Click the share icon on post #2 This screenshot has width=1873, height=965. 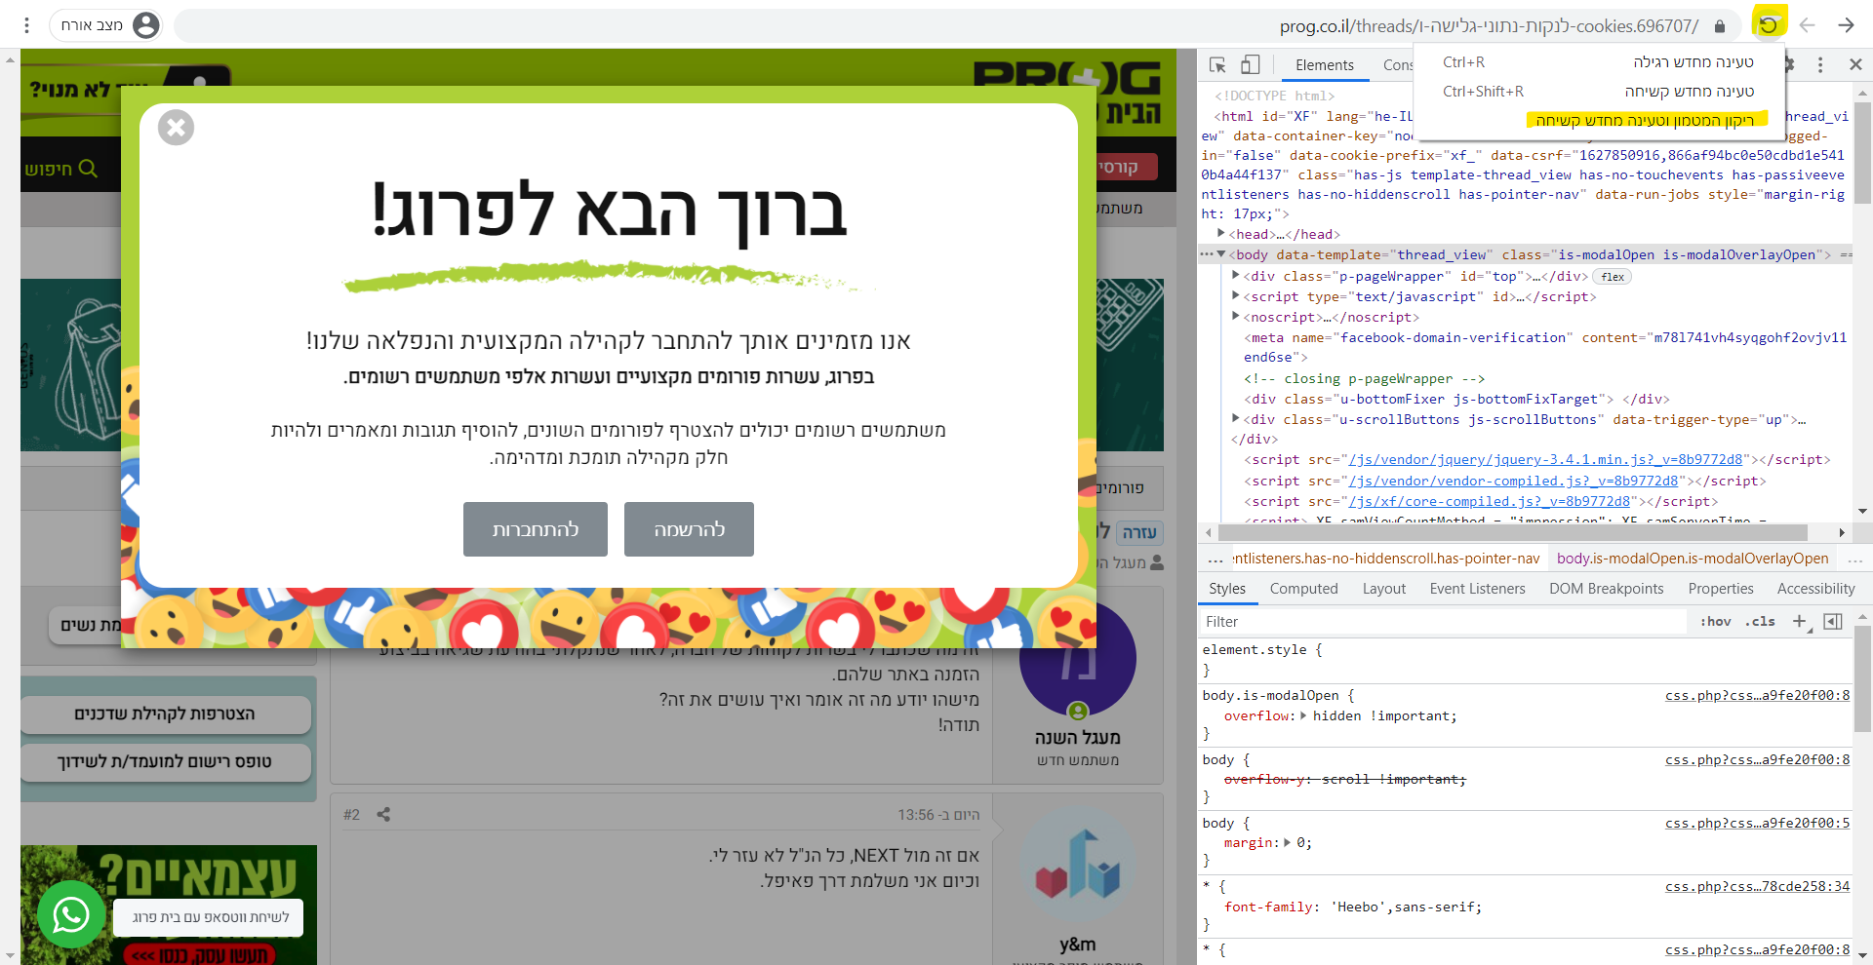pyautogui.click(x=383, y=815)
